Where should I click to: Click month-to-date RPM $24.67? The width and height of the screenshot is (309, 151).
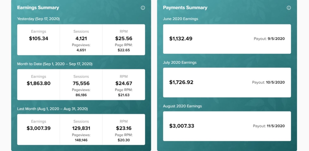point(124,83)
